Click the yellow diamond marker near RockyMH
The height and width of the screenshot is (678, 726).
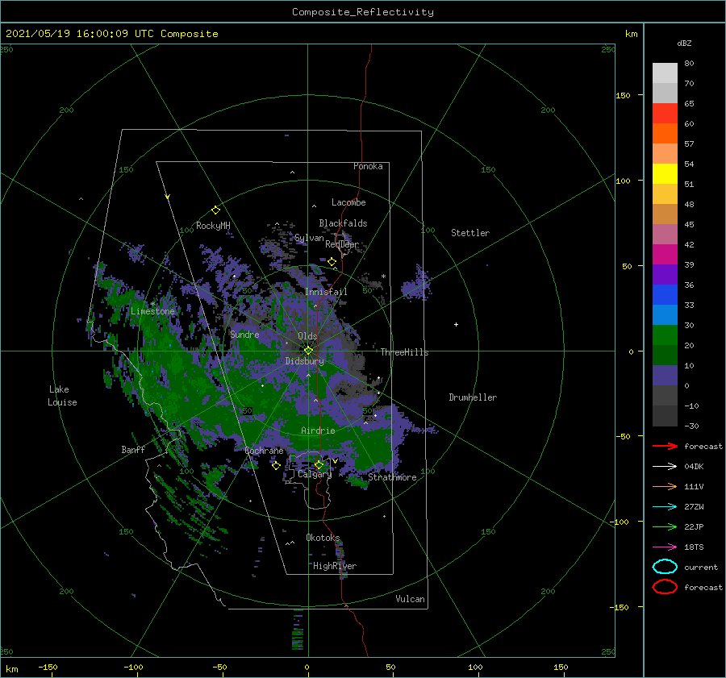click(215, 210)
